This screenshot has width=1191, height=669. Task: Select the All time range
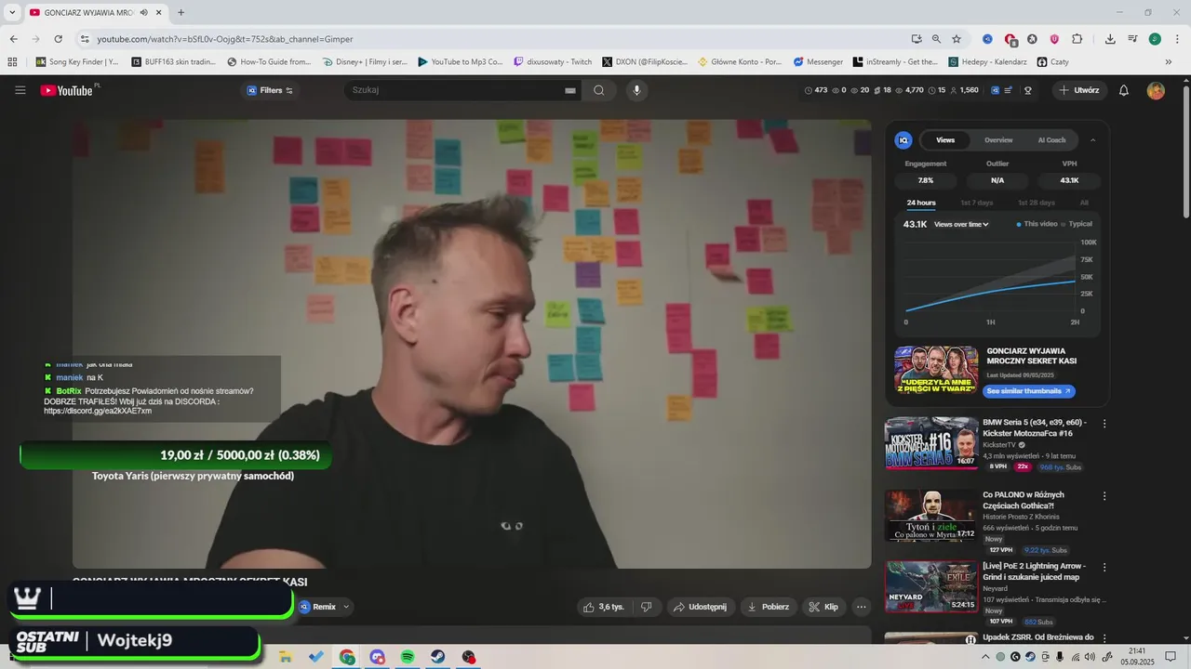coord(1084,203)
